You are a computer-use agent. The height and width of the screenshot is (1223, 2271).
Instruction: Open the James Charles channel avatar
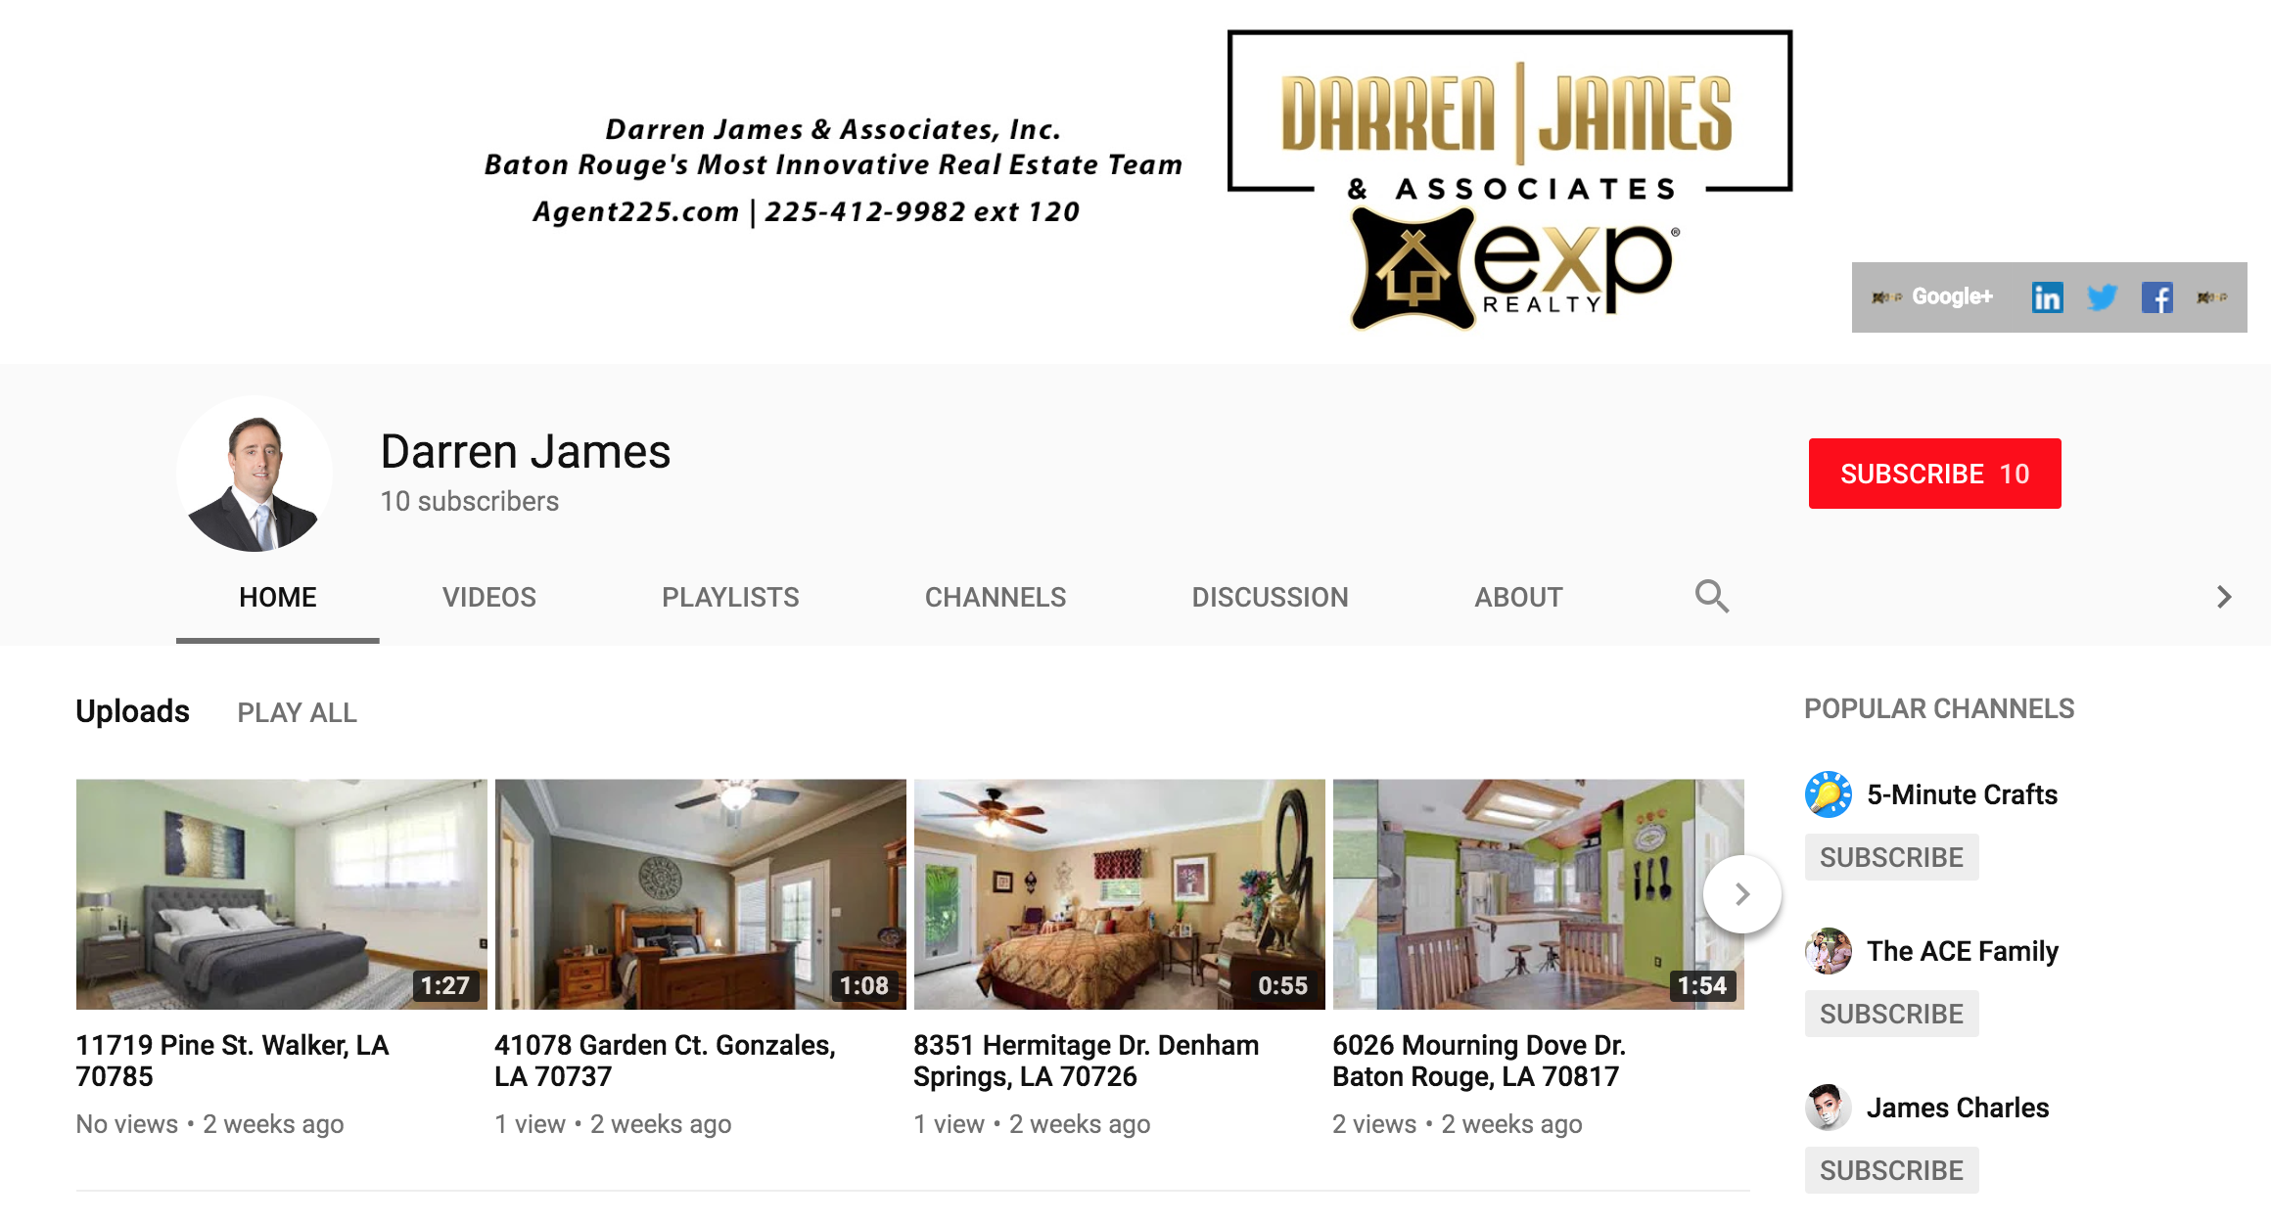click(x=1828, y=1108)
